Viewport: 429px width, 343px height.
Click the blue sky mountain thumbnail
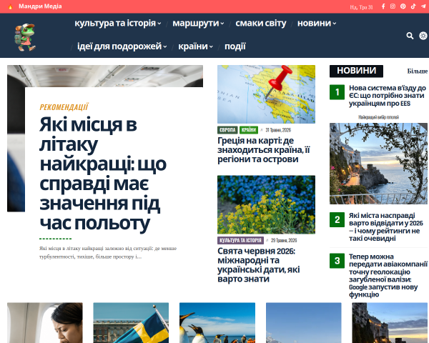(x=304, y=323)
